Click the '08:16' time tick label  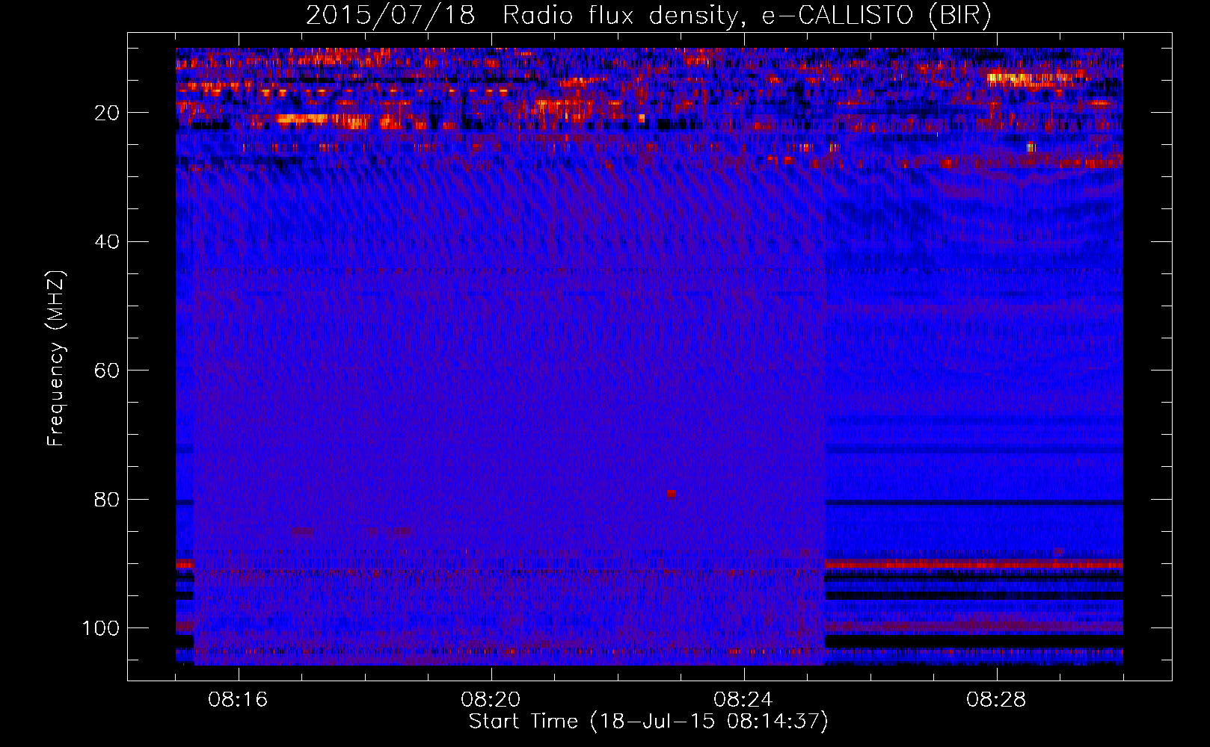click(x=239, y=700)
